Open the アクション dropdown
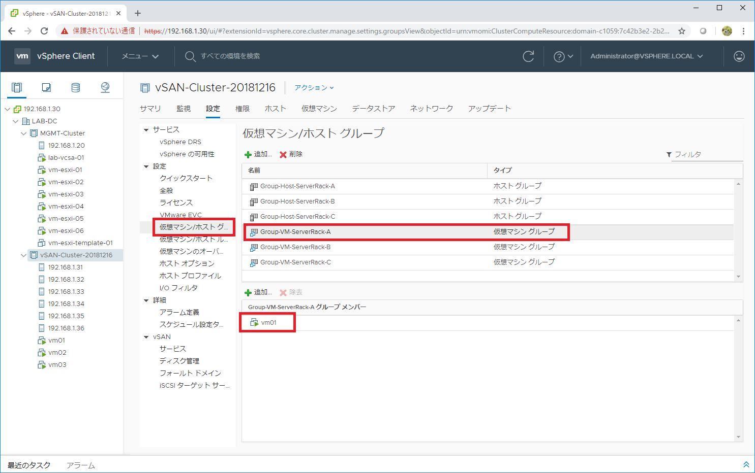 coord(314,88)
